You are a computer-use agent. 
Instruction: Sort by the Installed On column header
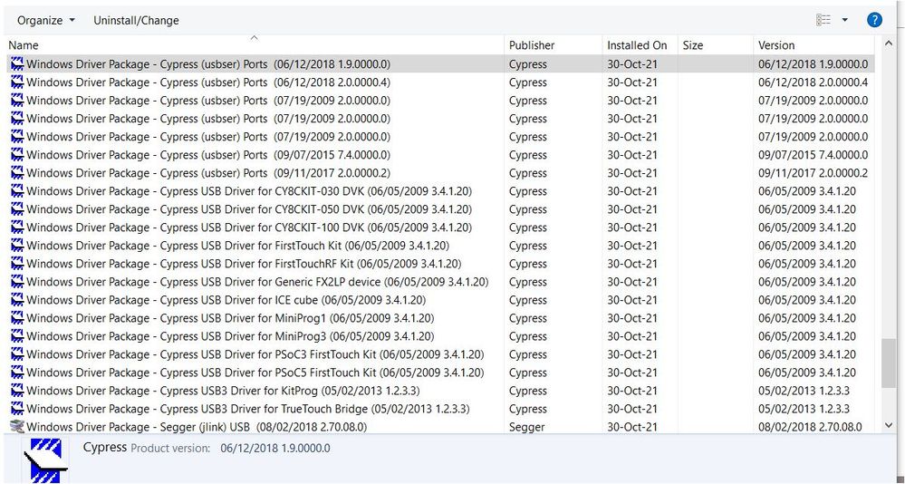[x=637, y=45]
